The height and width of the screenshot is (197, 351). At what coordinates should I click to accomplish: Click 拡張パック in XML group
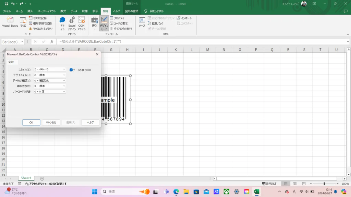(x=156, y=23)
